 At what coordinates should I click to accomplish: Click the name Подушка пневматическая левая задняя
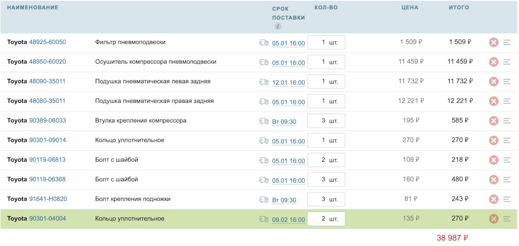pos(153,82)
